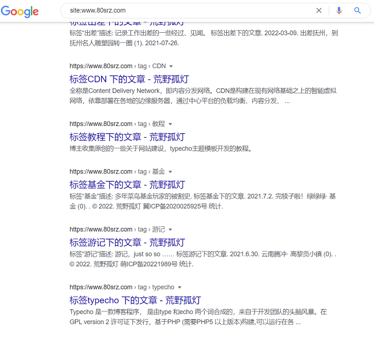Click snippet starting Typecho 是一款博客程序
The width and height of the screenshot is (374, 337).
tap(198, 317)
